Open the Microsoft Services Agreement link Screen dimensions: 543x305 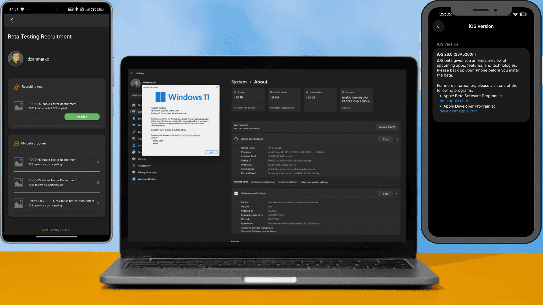coord(257,228)
